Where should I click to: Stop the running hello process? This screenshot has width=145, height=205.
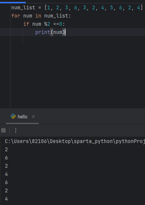[x=3, y=130]
